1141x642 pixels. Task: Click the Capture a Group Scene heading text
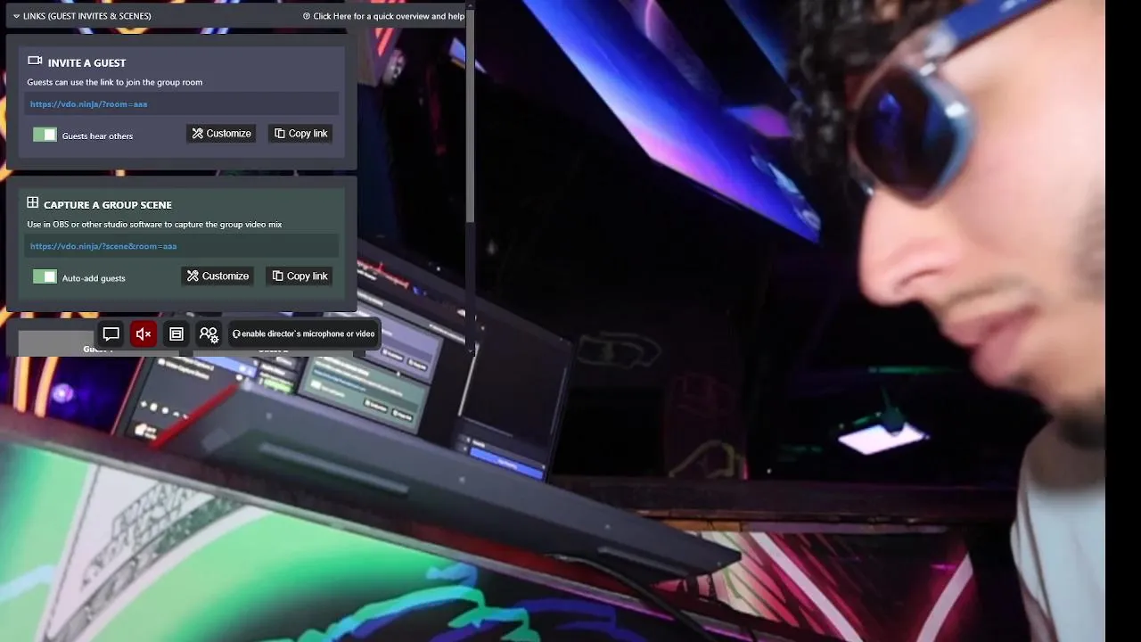[x=108, y=205]
